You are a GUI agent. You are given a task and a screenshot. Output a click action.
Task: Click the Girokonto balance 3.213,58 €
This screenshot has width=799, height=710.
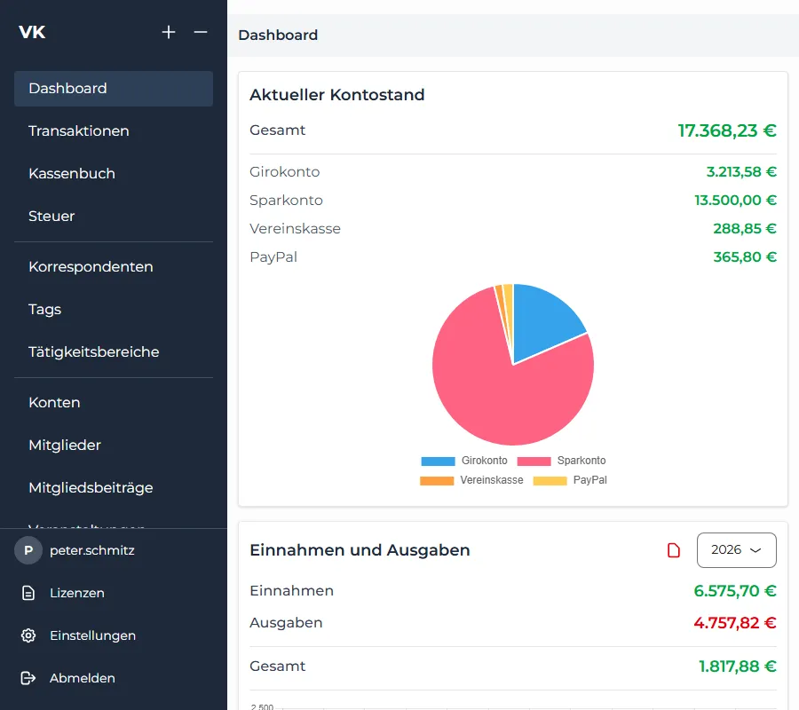click(741, 171)
